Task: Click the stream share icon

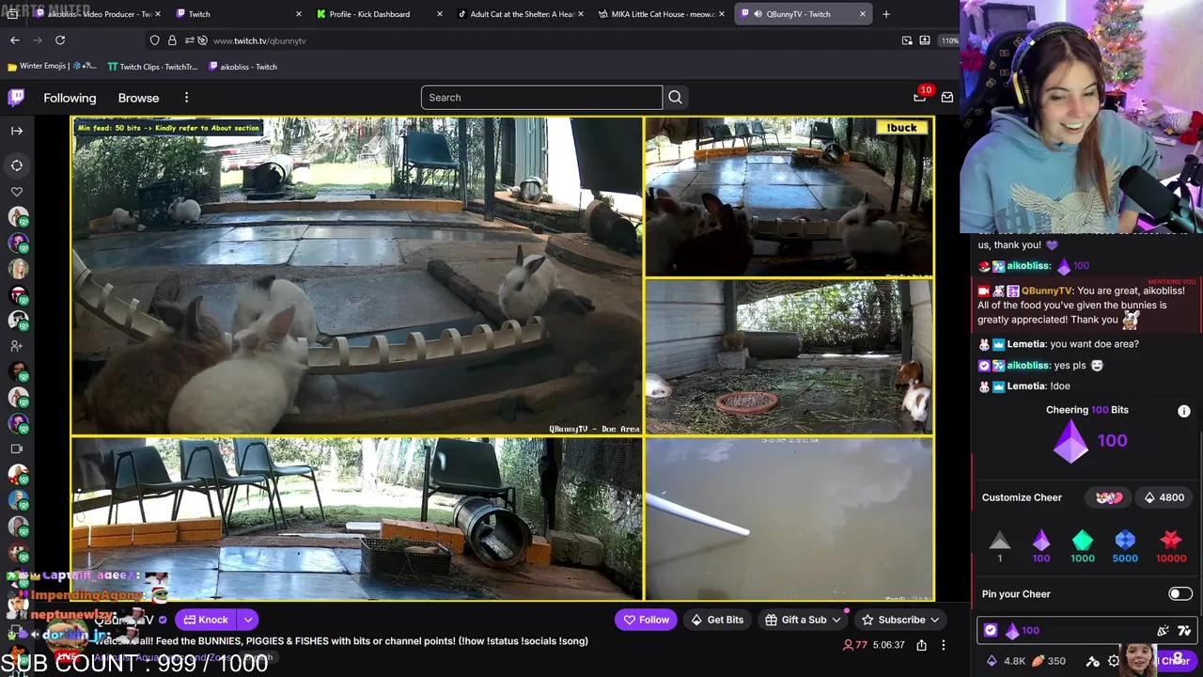Action: (x=921, y=645)
